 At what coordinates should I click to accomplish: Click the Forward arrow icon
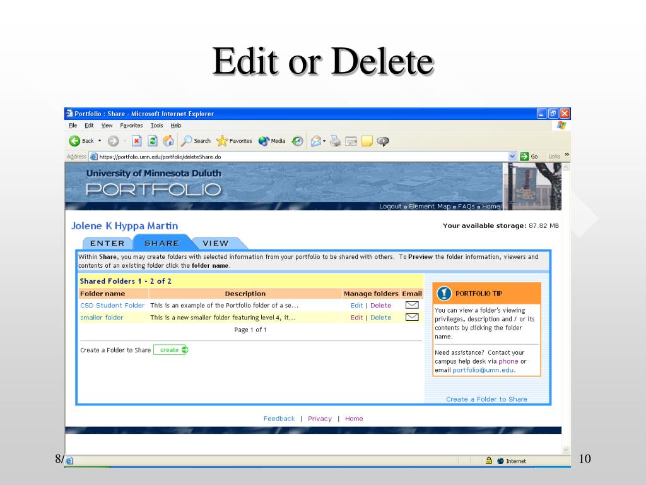114,141
